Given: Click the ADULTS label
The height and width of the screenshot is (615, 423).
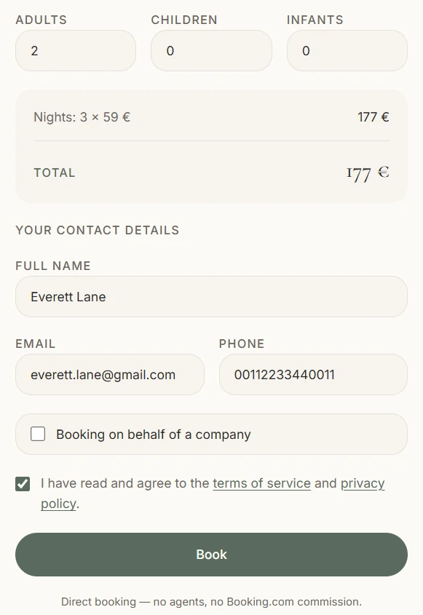Looking at the screenshot, I should (x=41, y=20).
